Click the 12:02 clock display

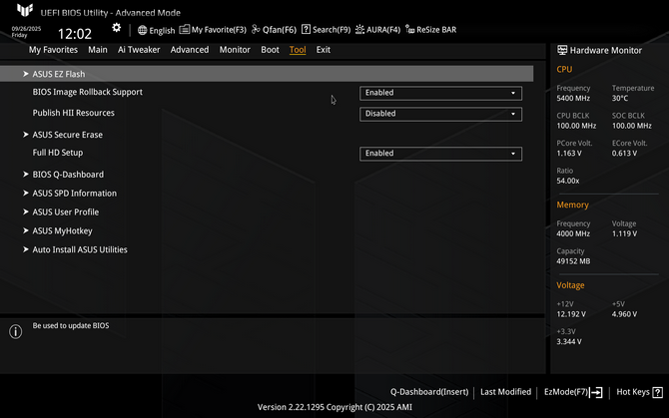tap(75, 34)
